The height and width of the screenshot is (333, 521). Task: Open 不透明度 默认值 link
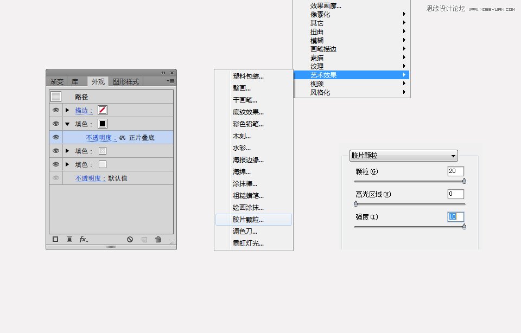click(x=90, y=178)
